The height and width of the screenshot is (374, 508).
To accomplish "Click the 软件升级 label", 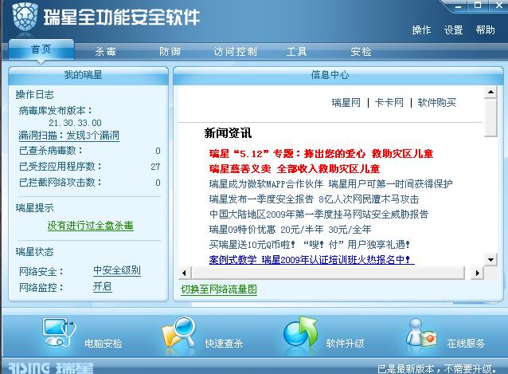I will (345, 343).
